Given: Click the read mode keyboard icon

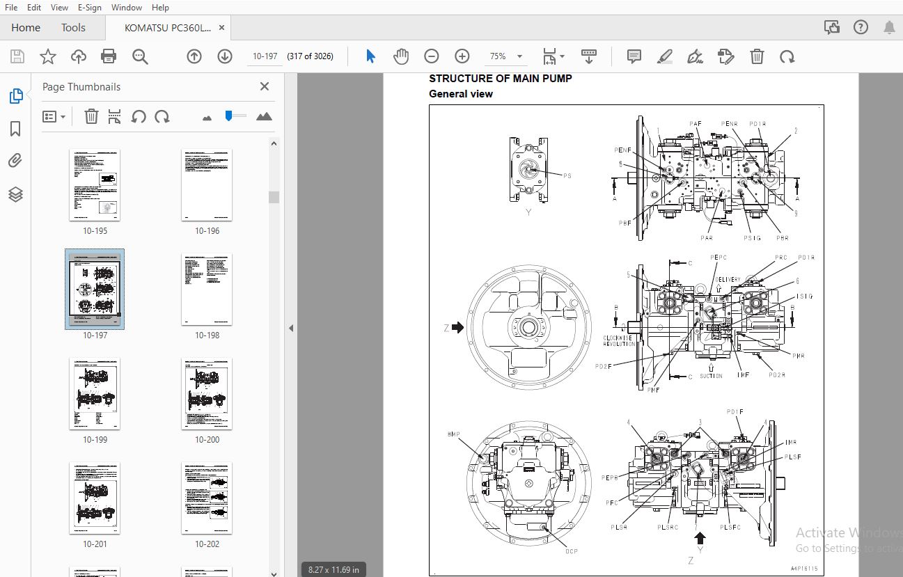Looking at the screenshot, I should 589,56.
